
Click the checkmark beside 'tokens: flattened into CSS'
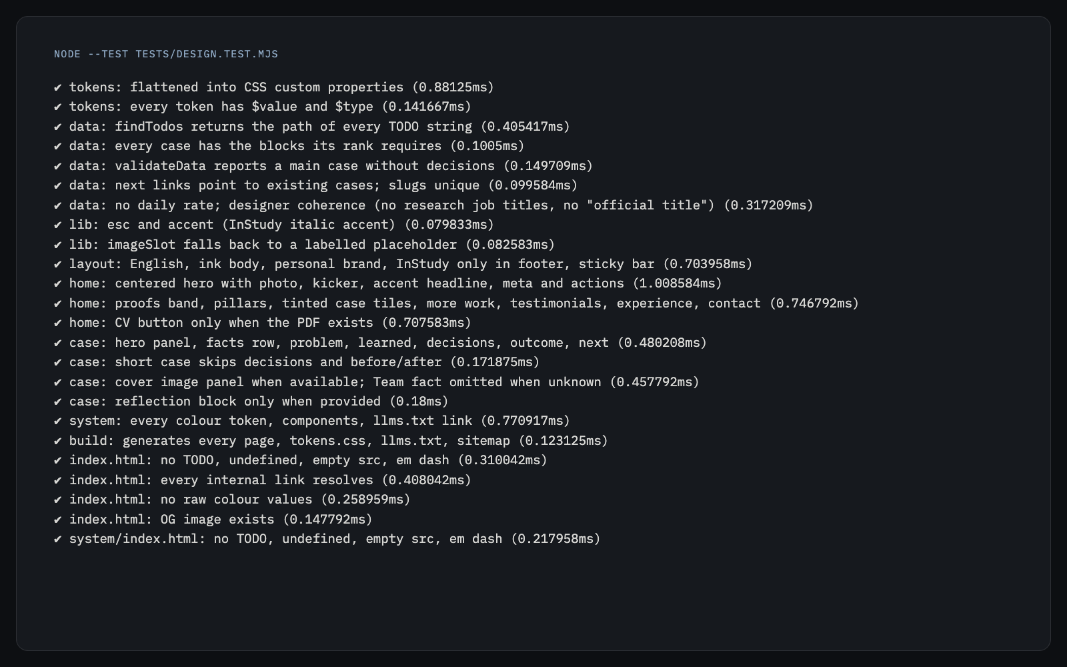pyautogui.click(x=58, y=87)
